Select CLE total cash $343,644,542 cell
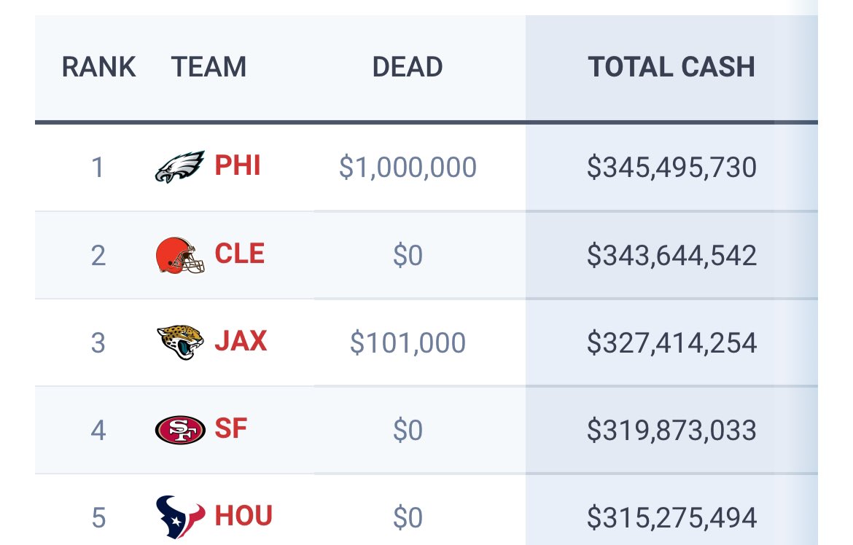 tap(671, 255)
